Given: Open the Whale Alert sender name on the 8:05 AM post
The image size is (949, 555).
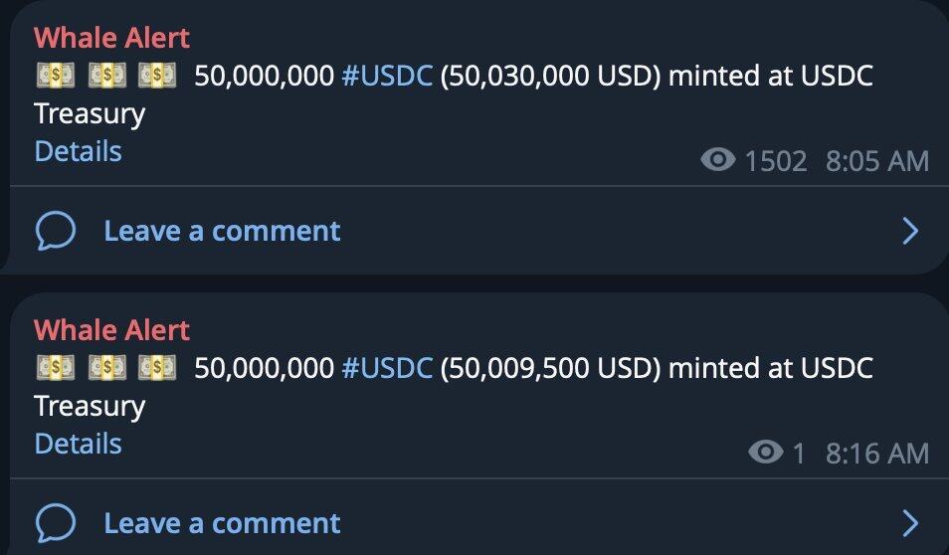Looking at the screenshot, I should [111, 38].
